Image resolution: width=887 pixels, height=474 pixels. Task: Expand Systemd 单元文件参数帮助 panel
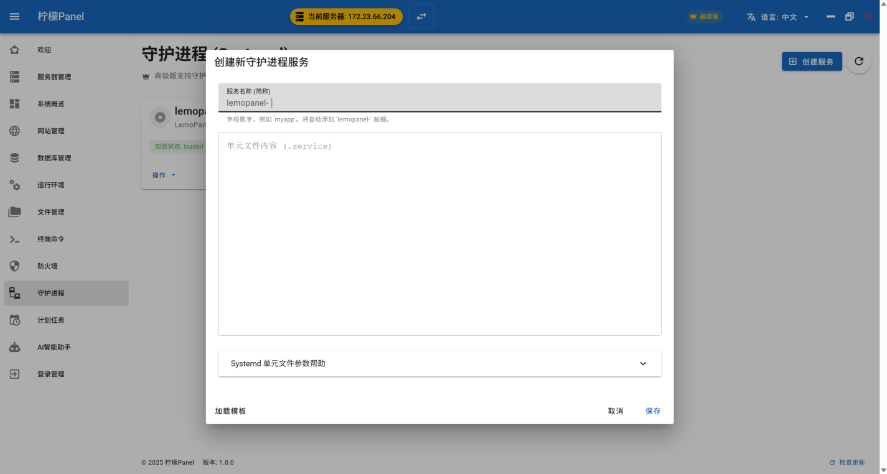(439, 364)
